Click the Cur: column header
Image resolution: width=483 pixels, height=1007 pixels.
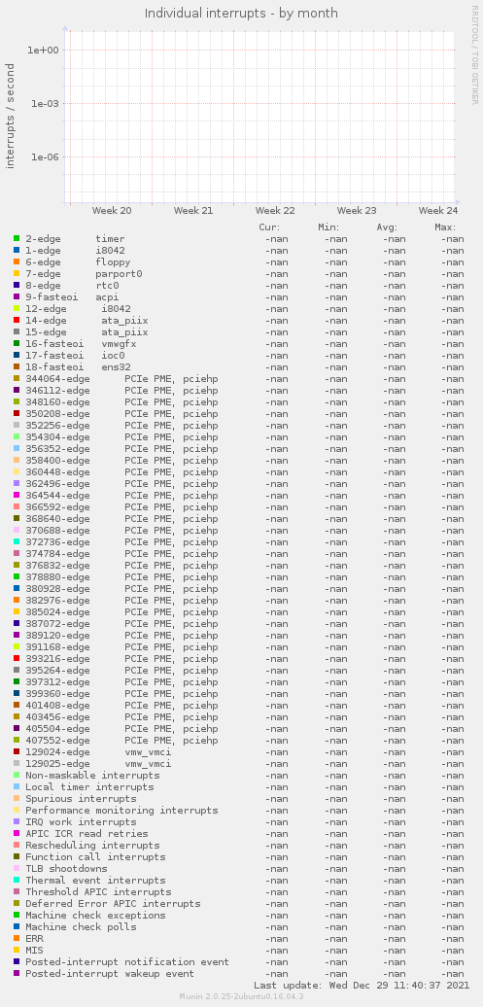269,227
